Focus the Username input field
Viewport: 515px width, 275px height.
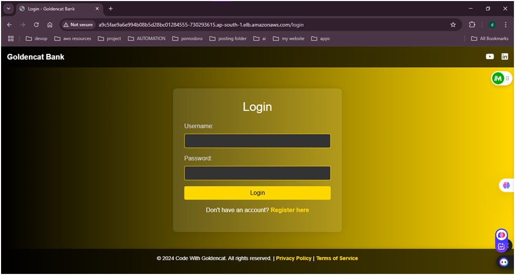pyautogui.click(x=257, y=141)
